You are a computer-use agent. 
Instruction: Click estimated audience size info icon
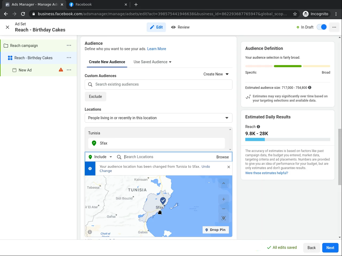[310, 87]
